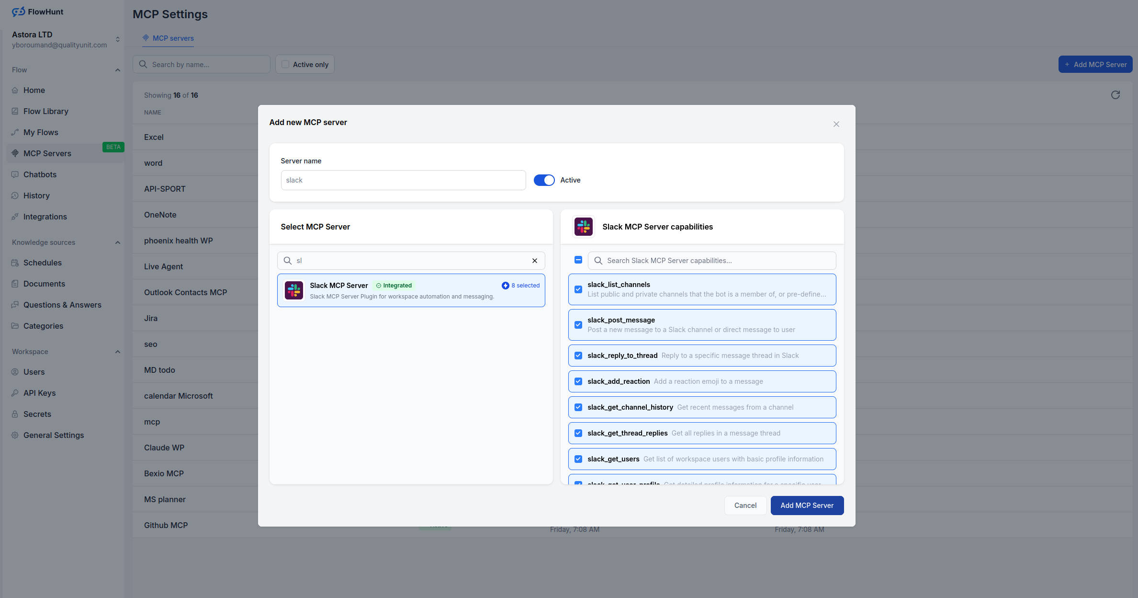Open the Chatbots section
1138x598 pixels.
coord(40,174)
